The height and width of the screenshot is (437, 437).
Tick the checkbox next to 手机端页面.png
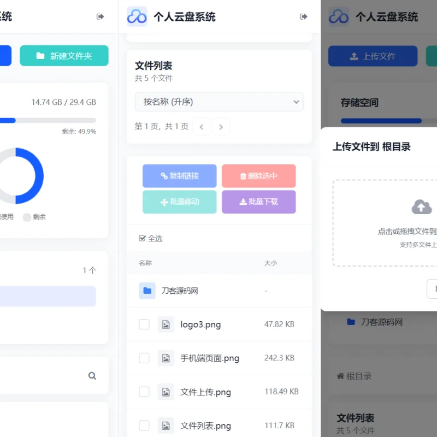click(144, 358)
